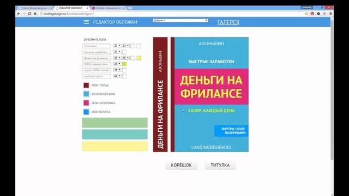Switch to the Dribbble browser tab

[109, 8]
